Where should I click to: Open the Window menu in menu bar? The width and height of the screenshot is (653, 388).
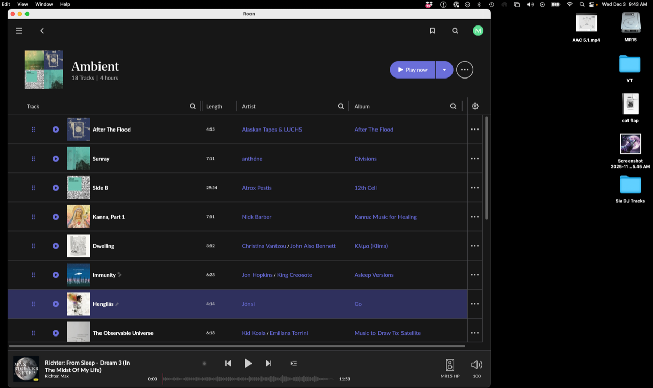pos(44,4)
